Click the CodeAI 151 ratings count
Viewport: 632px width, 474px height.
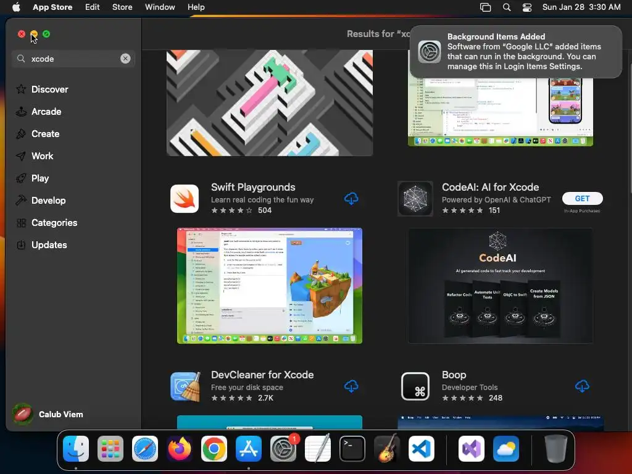pos(494,210)
